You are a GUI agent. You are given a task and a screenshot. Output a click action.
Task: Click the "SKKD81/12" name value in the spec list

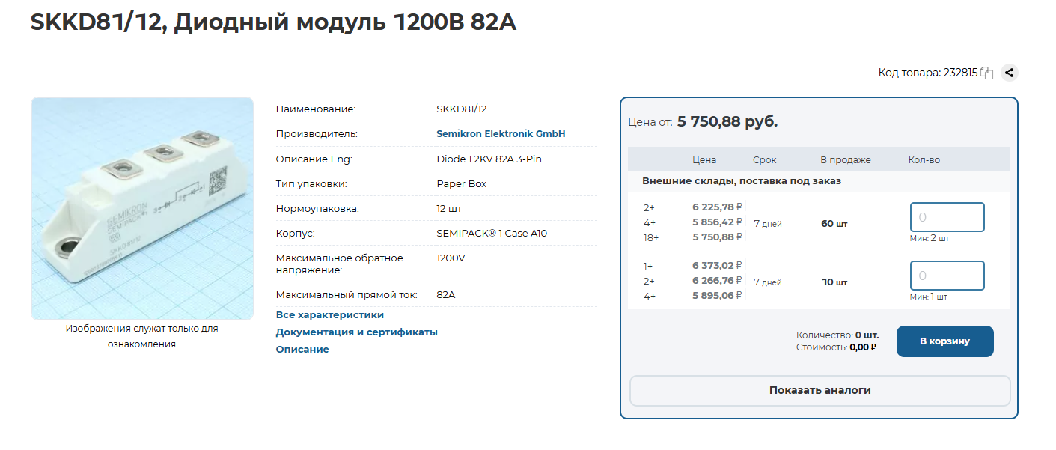(x=462, y=109)
